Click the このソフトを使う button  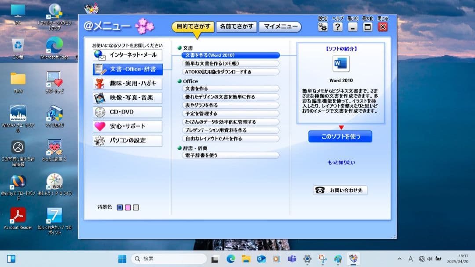click(x=340, y=136)
